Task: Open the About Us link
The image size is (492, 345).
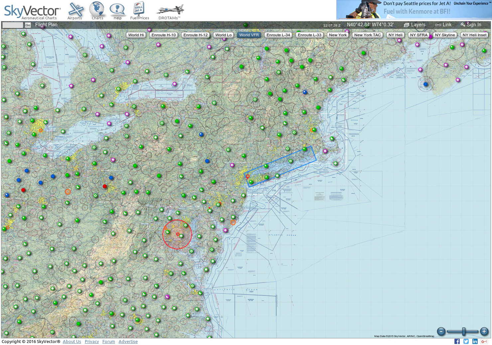Action: tap(72, 341)
